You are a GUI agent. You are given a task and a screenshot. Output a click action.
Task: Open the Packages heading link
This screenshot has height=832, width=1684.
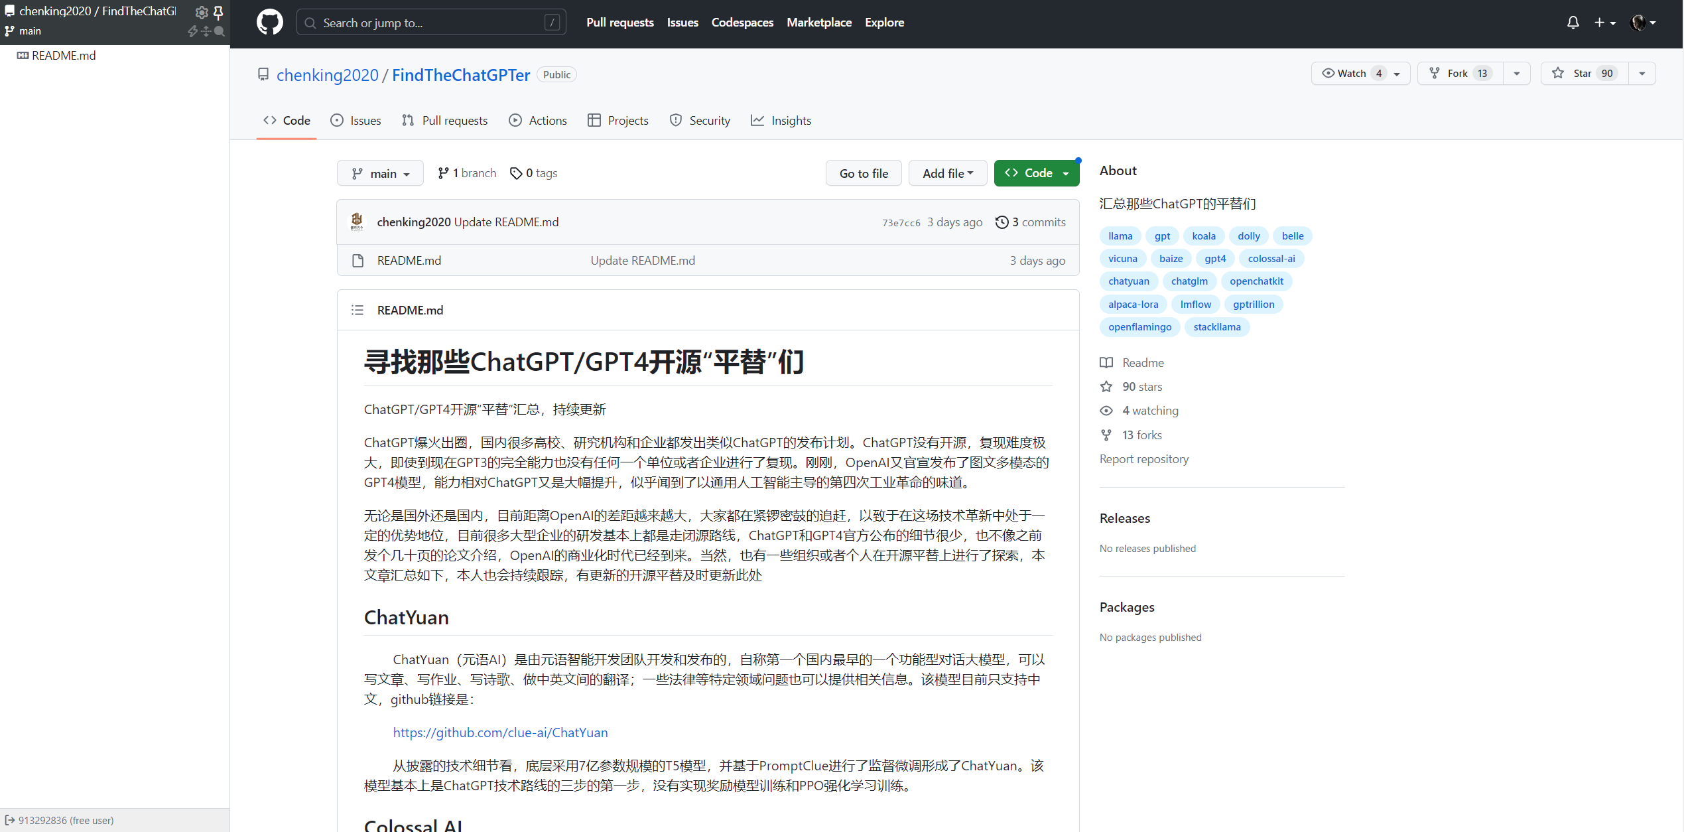pyautogui.click(x=1126, y=607)
